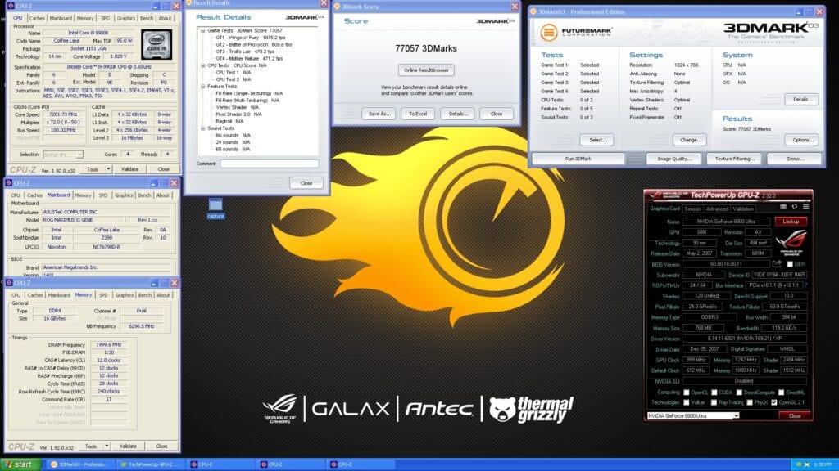The width and height of the screenshot is (839, 471).
Task: Toggle the Vulkan checkbox
Action: [x=687, y=402]
